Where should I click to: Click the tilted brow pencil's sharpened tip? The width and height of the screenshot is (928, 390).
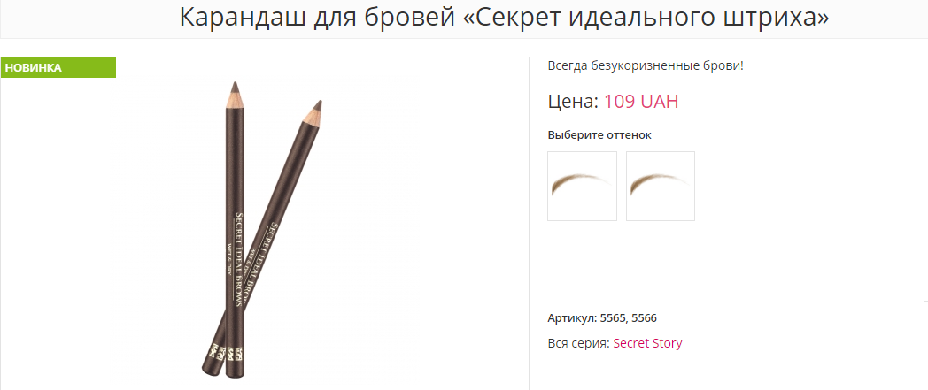[x=314, y=110]
